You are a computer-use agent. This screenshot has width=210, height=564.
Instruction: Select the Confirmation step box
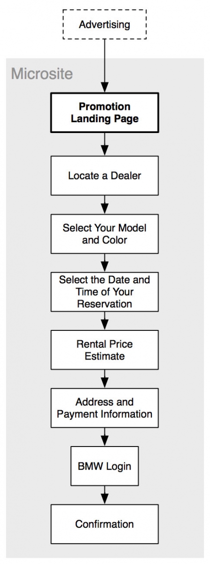tap(104, 524)
